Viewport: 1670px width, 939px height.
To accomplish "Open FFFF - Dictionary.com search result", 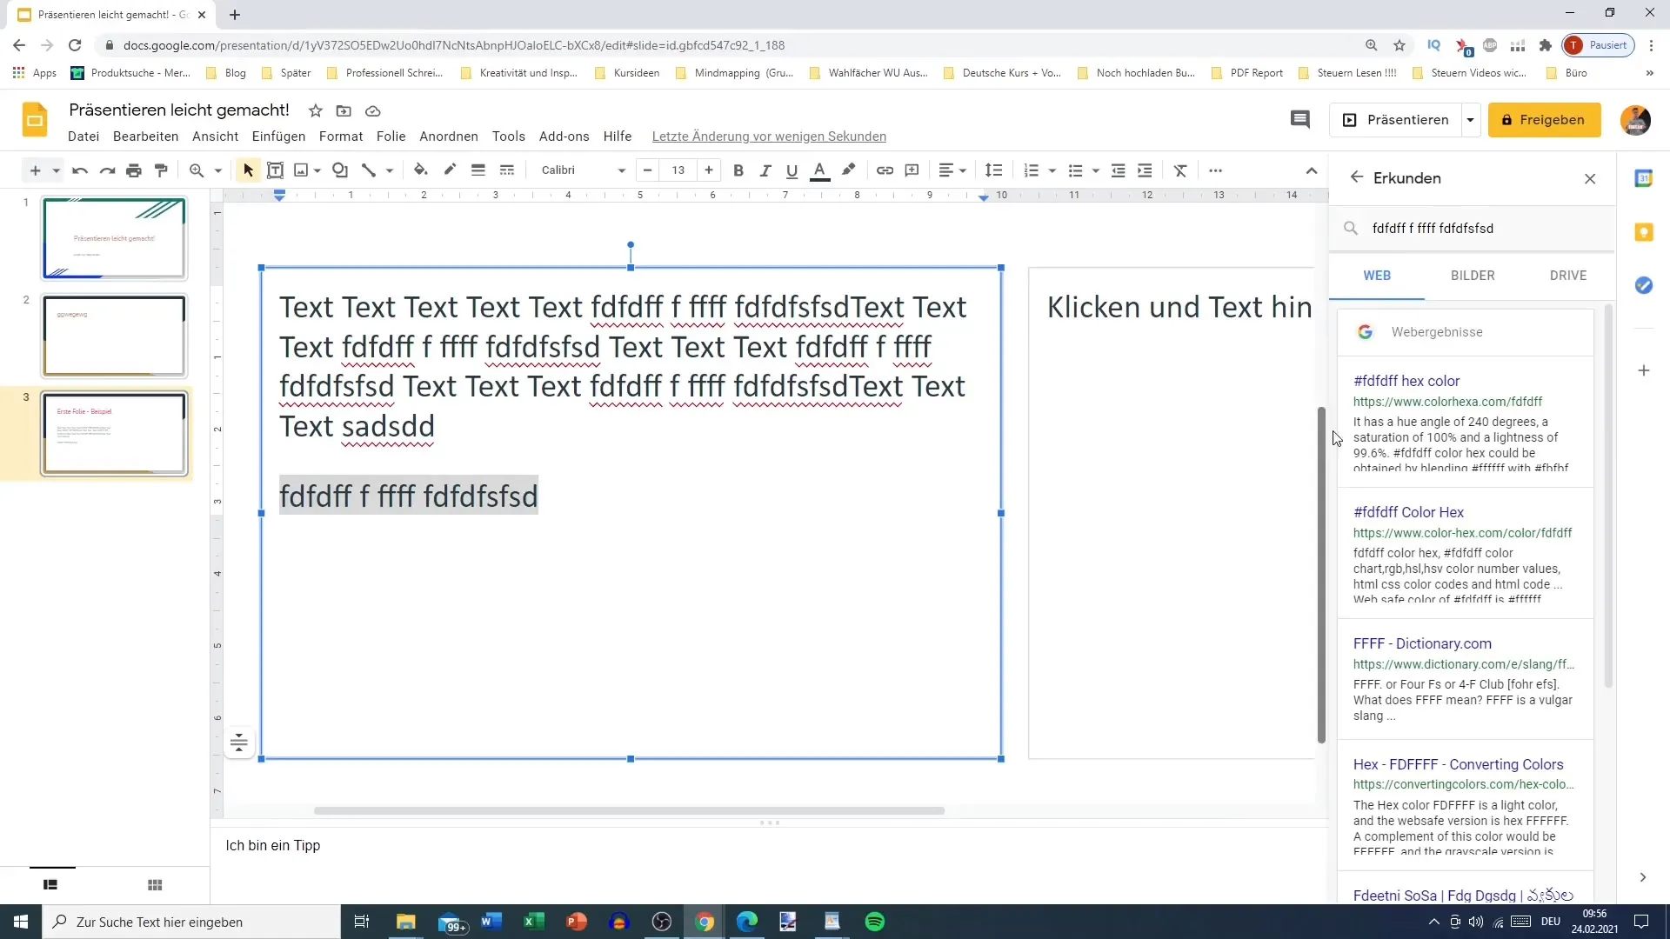I will pos(1422,643).
